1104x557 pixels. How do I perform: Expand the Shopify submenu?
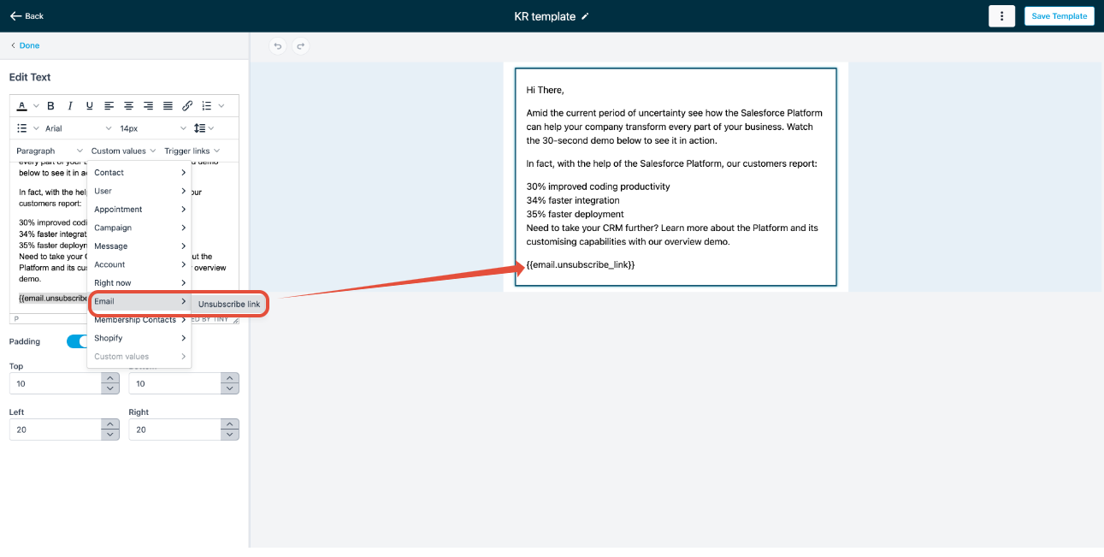[x=139, y=338]
